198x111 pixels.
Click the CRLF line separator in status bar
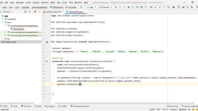(158, 109)
